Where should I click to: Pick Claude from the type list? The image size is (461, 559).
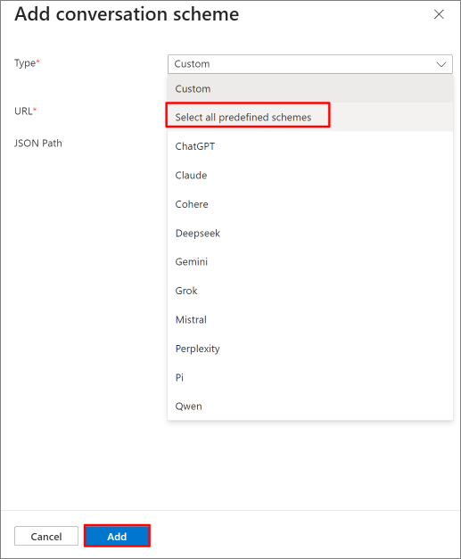pyautogui.click(x=310, y=175)
